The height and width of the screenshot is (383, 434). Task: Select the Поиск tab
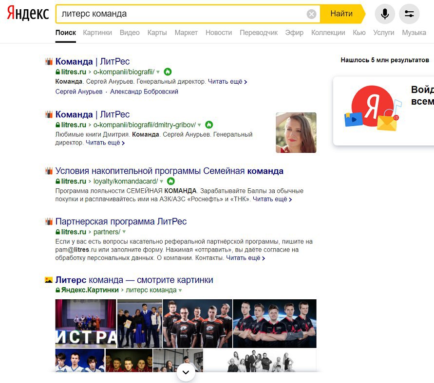click(66, 33)
